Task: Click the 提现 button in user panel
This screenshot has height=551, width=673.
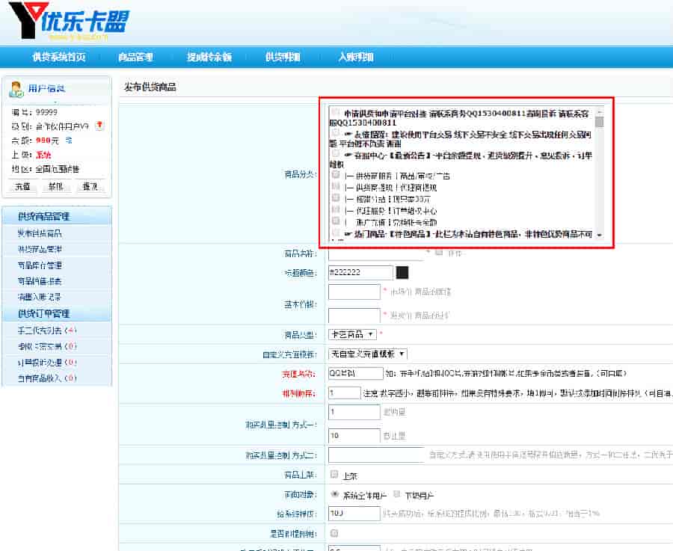Action: (x=90, y=186)
